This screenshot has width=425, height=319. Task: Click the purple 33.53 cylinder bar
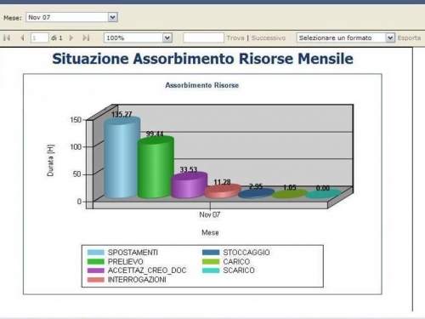point(189,185)
